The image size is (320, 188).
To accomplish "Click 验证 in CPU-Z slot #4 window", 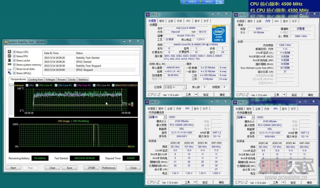I will coord(293,182).
